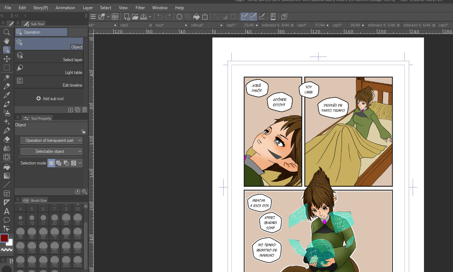The width and height of the screenshot is (453, 272).
Task: Select the rectangular Selection area tool
Action: (x=6, y=68)
